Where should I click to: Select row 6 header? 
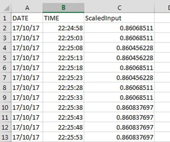pyautogui.click(x=5, y=67)
